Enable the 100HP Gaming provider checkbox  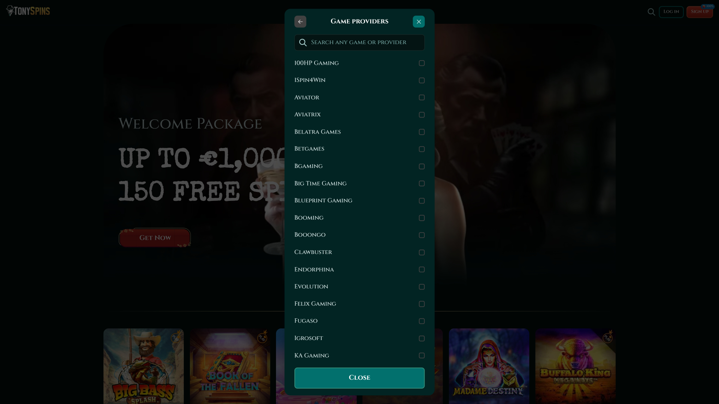(422, 63)
